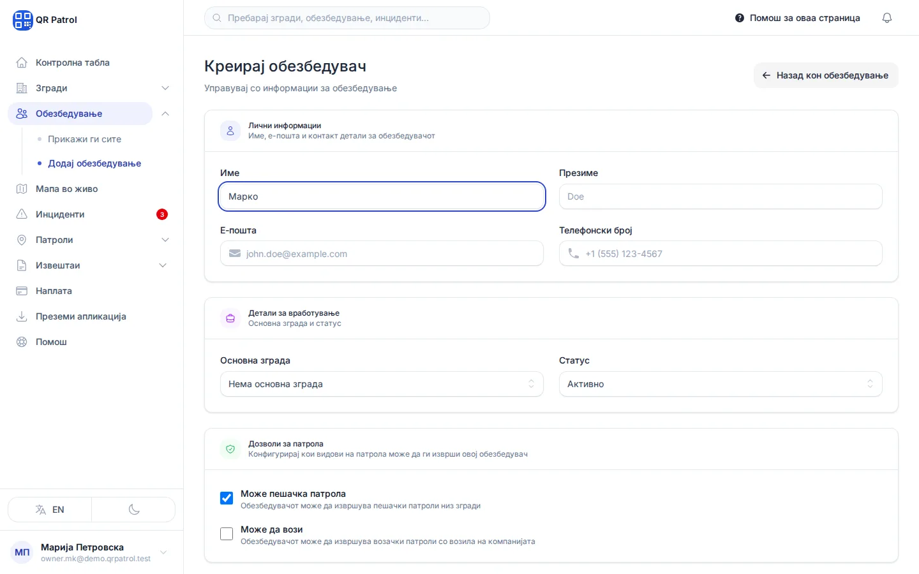The image size is (919, 574).
Task: Uncheck Може пешачка патрола checkbox
Action: point(227,498)
